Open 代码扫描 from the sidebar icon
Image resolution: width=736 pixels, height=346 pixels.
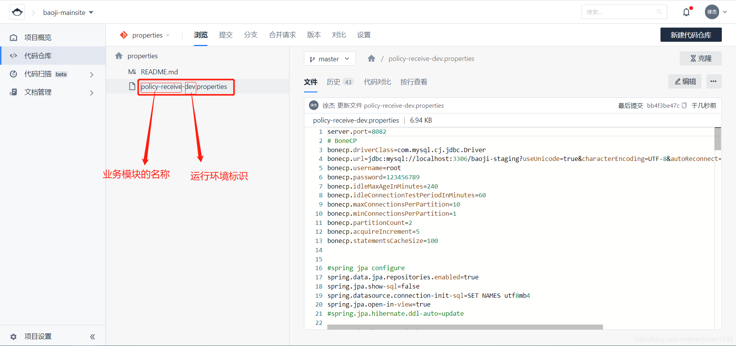tap(13, 74)
